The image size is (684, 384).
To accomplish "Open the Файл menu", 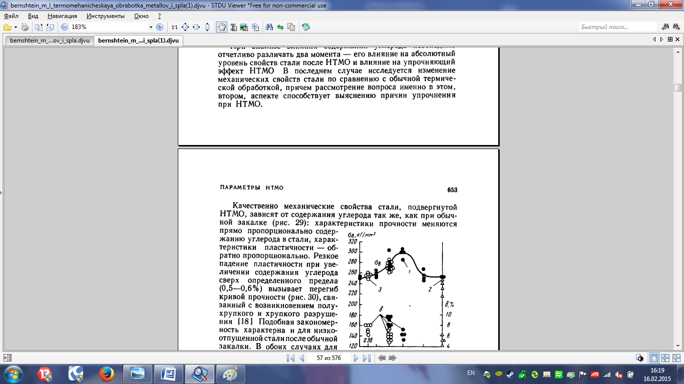I will [x=11, y=16].
